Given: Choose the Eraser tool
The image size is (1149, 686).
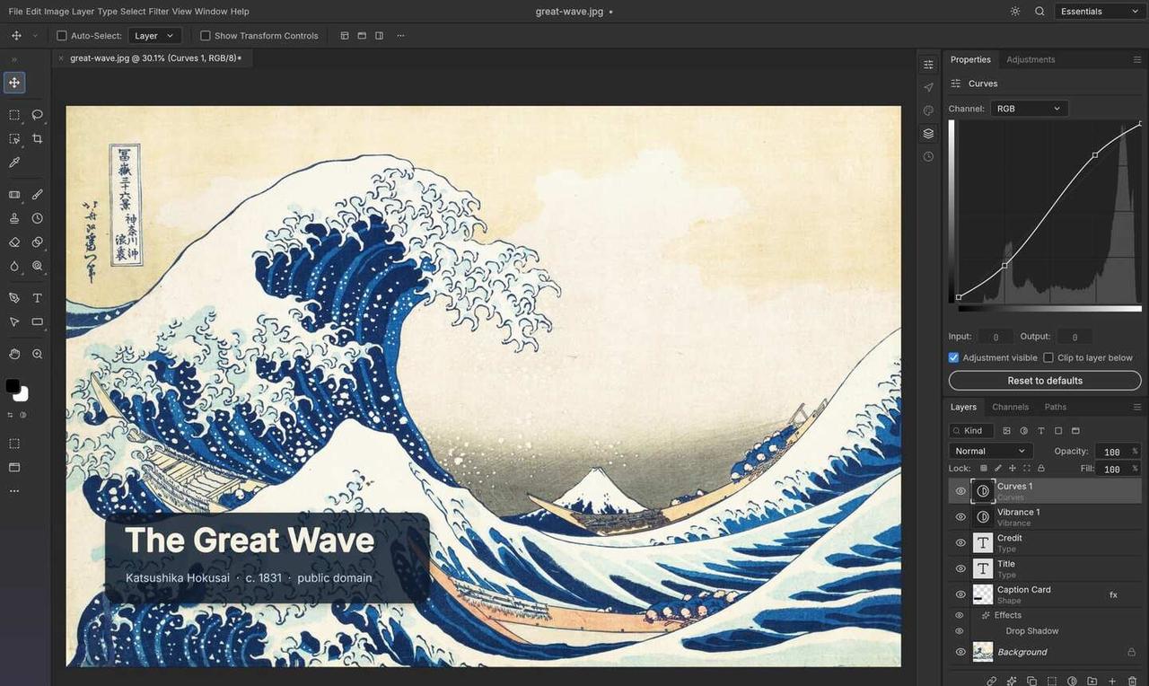Looking at the screenshot, I should (x=14, y=242).
